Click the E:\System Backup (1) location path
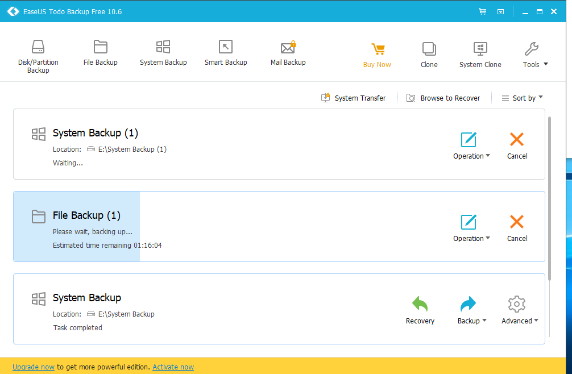 coord(132,149)
